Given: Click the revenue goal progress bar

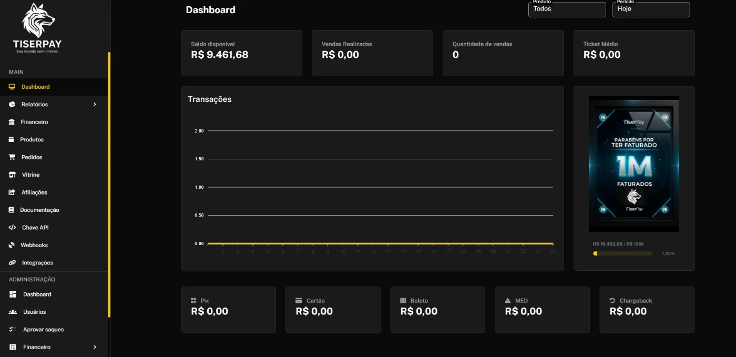Looking at the screenshot, I should 622,253.
